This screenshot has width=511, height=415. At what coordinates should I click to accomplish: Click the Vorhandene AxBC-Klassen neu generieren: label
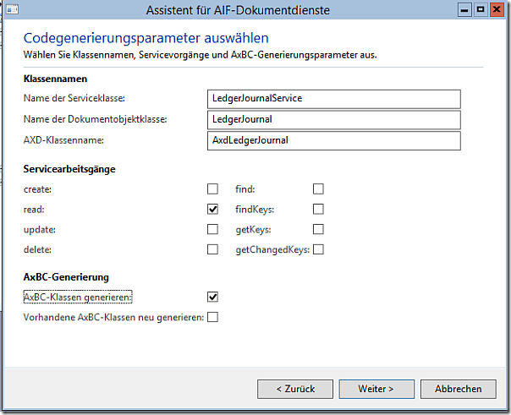click(x=113, y=317)
